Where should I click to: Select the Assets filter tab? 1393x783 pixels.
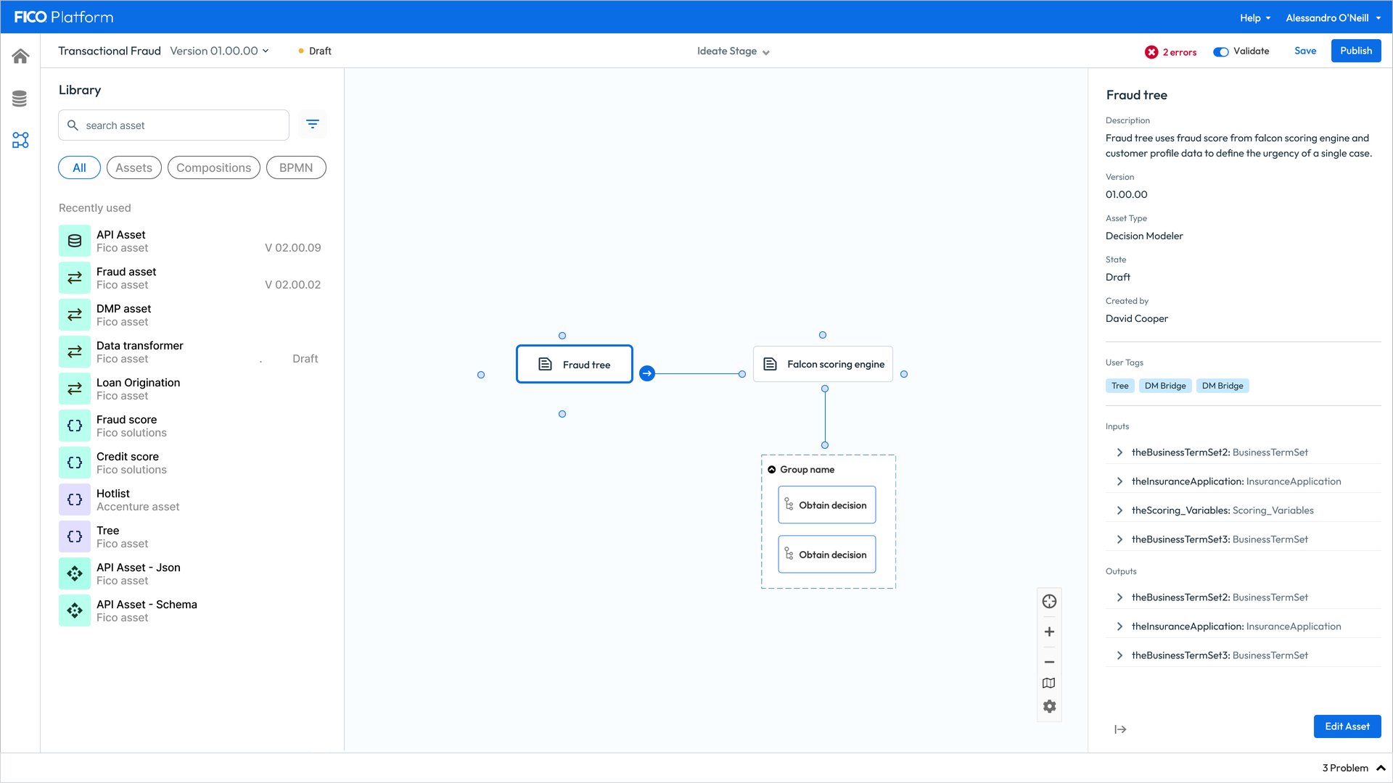click(134, 167)
